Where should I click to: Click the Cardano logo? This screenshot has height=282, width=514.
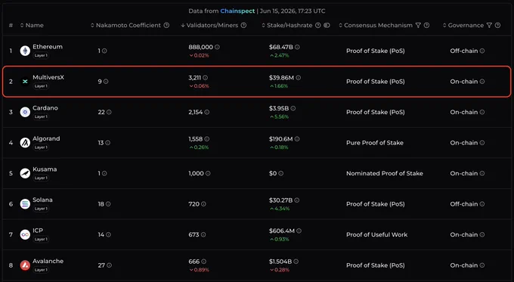point(25,112)
